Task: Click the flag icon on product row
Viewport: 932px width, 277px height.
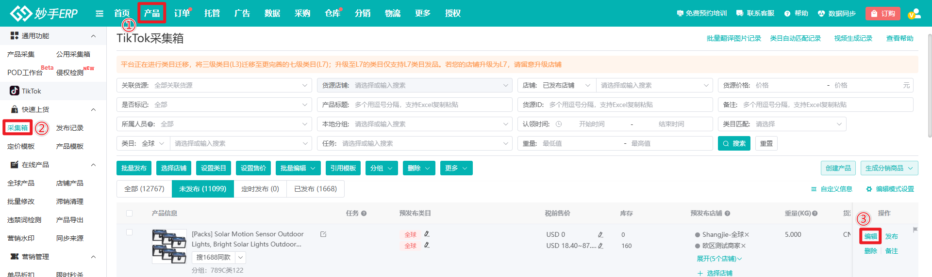Action: pos(915,230)
